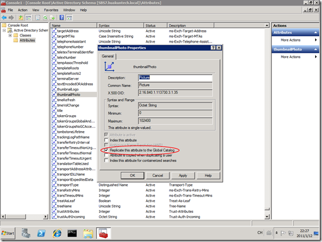Click the Forward arrow toolbar icon
Screen dimensions: 322x242
coord(11,18)
